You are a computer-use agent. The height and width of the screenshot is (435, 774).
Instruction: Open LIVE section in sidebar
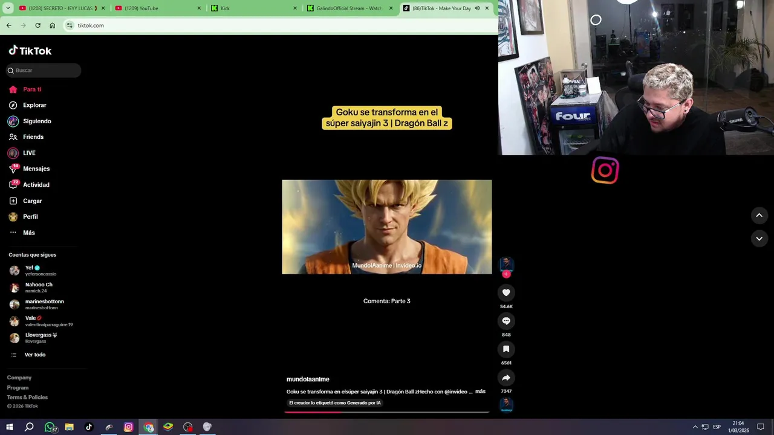point(22,153)
